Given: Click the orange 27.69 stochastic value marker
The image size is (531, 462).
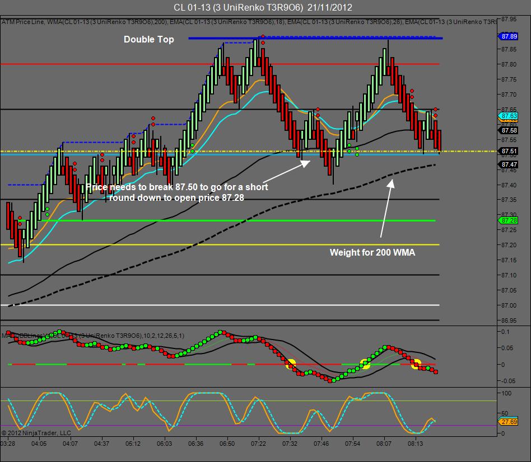Looking at the screenshot, I should (508, 422).
